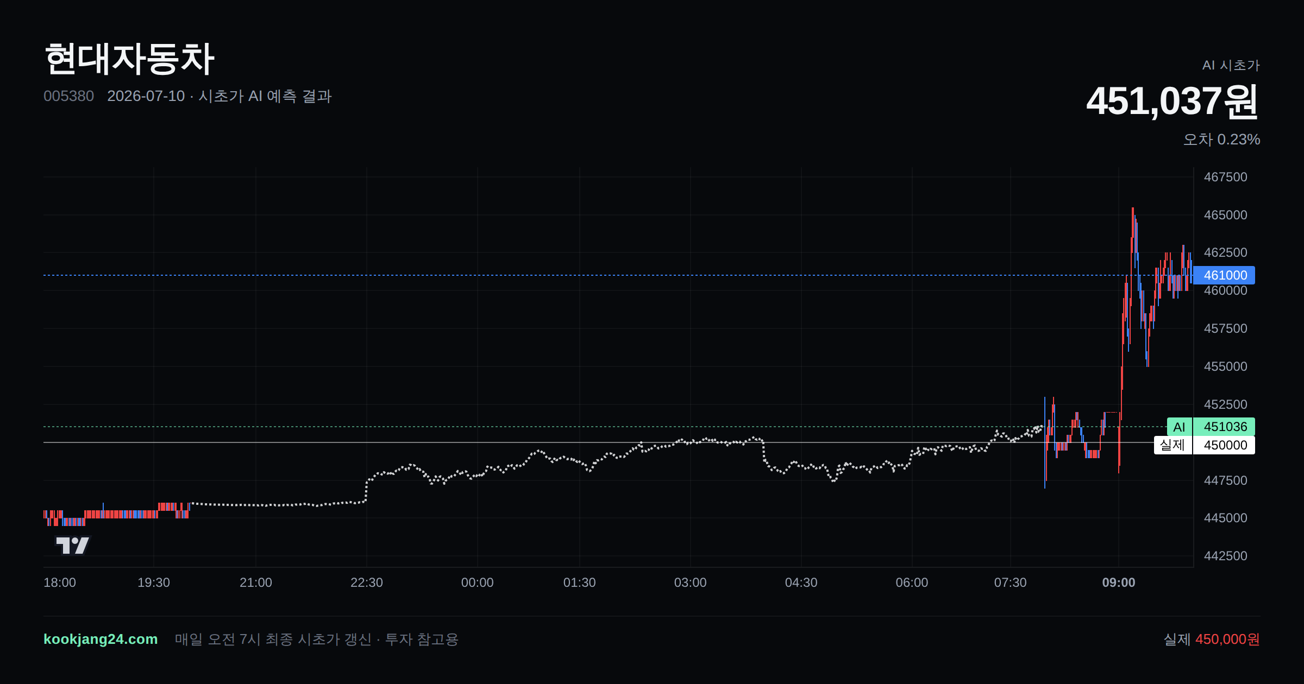Viewport: 1304px width, 684px height.
Task: Click the 450000 actual price label
Action: click(x=1225, y=445)
